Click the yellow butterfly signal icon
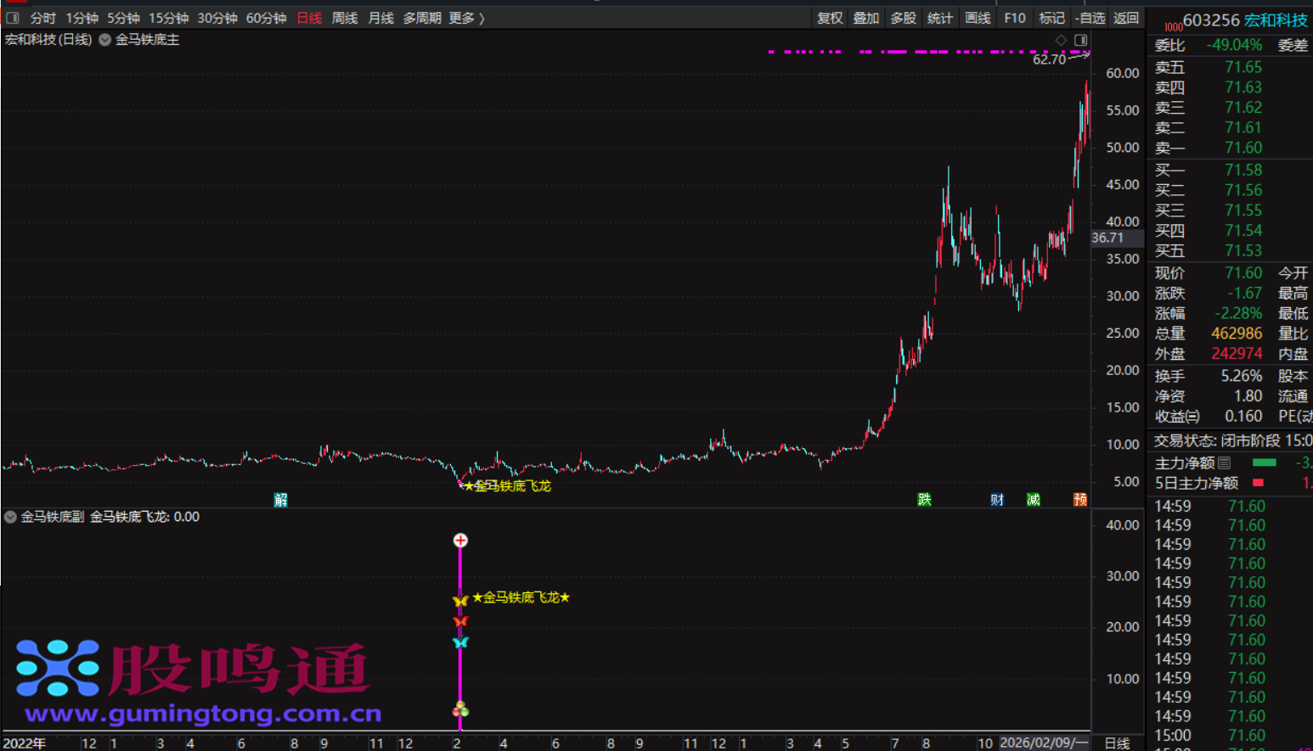Image resolution: width=1313 pixels, height=751 pixels. (x=460, y=601)
